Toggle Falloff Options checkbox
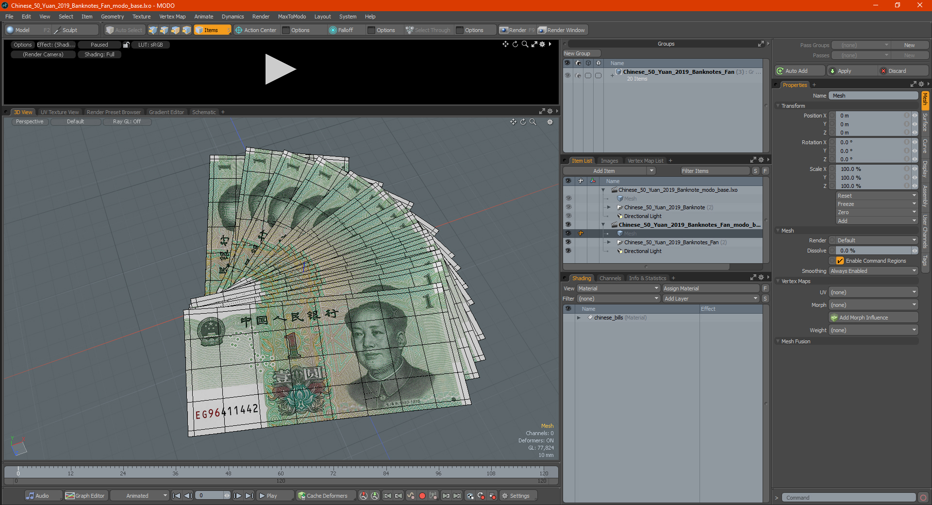Viewport: 932px width, 505px height. (371, 30)
